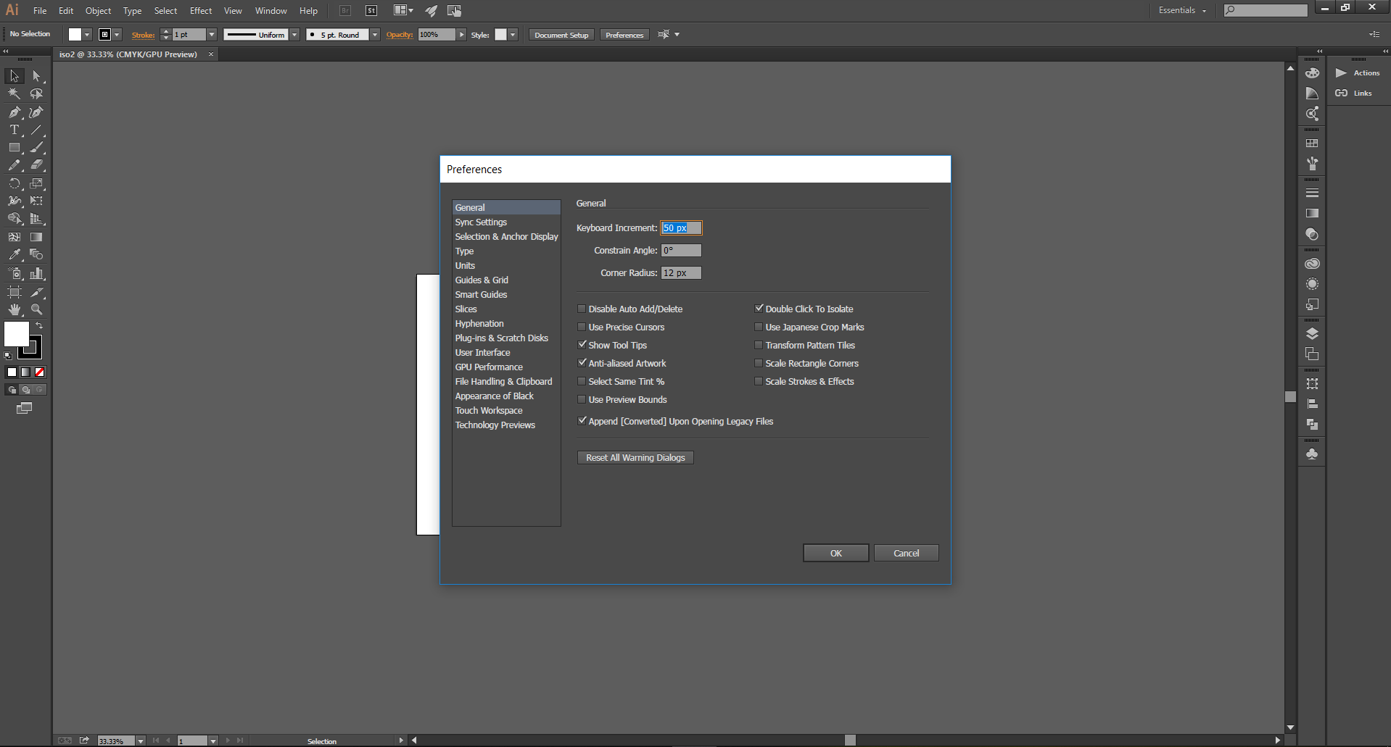This screenshot has width=1391, height=747.
Task: Click the Fill color swatch in toolbar
Action: [17, 334]
